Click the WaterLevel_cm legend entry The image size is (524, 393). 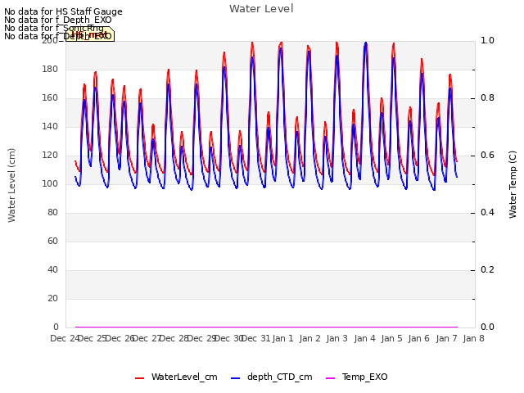click(x=176, y=377)
